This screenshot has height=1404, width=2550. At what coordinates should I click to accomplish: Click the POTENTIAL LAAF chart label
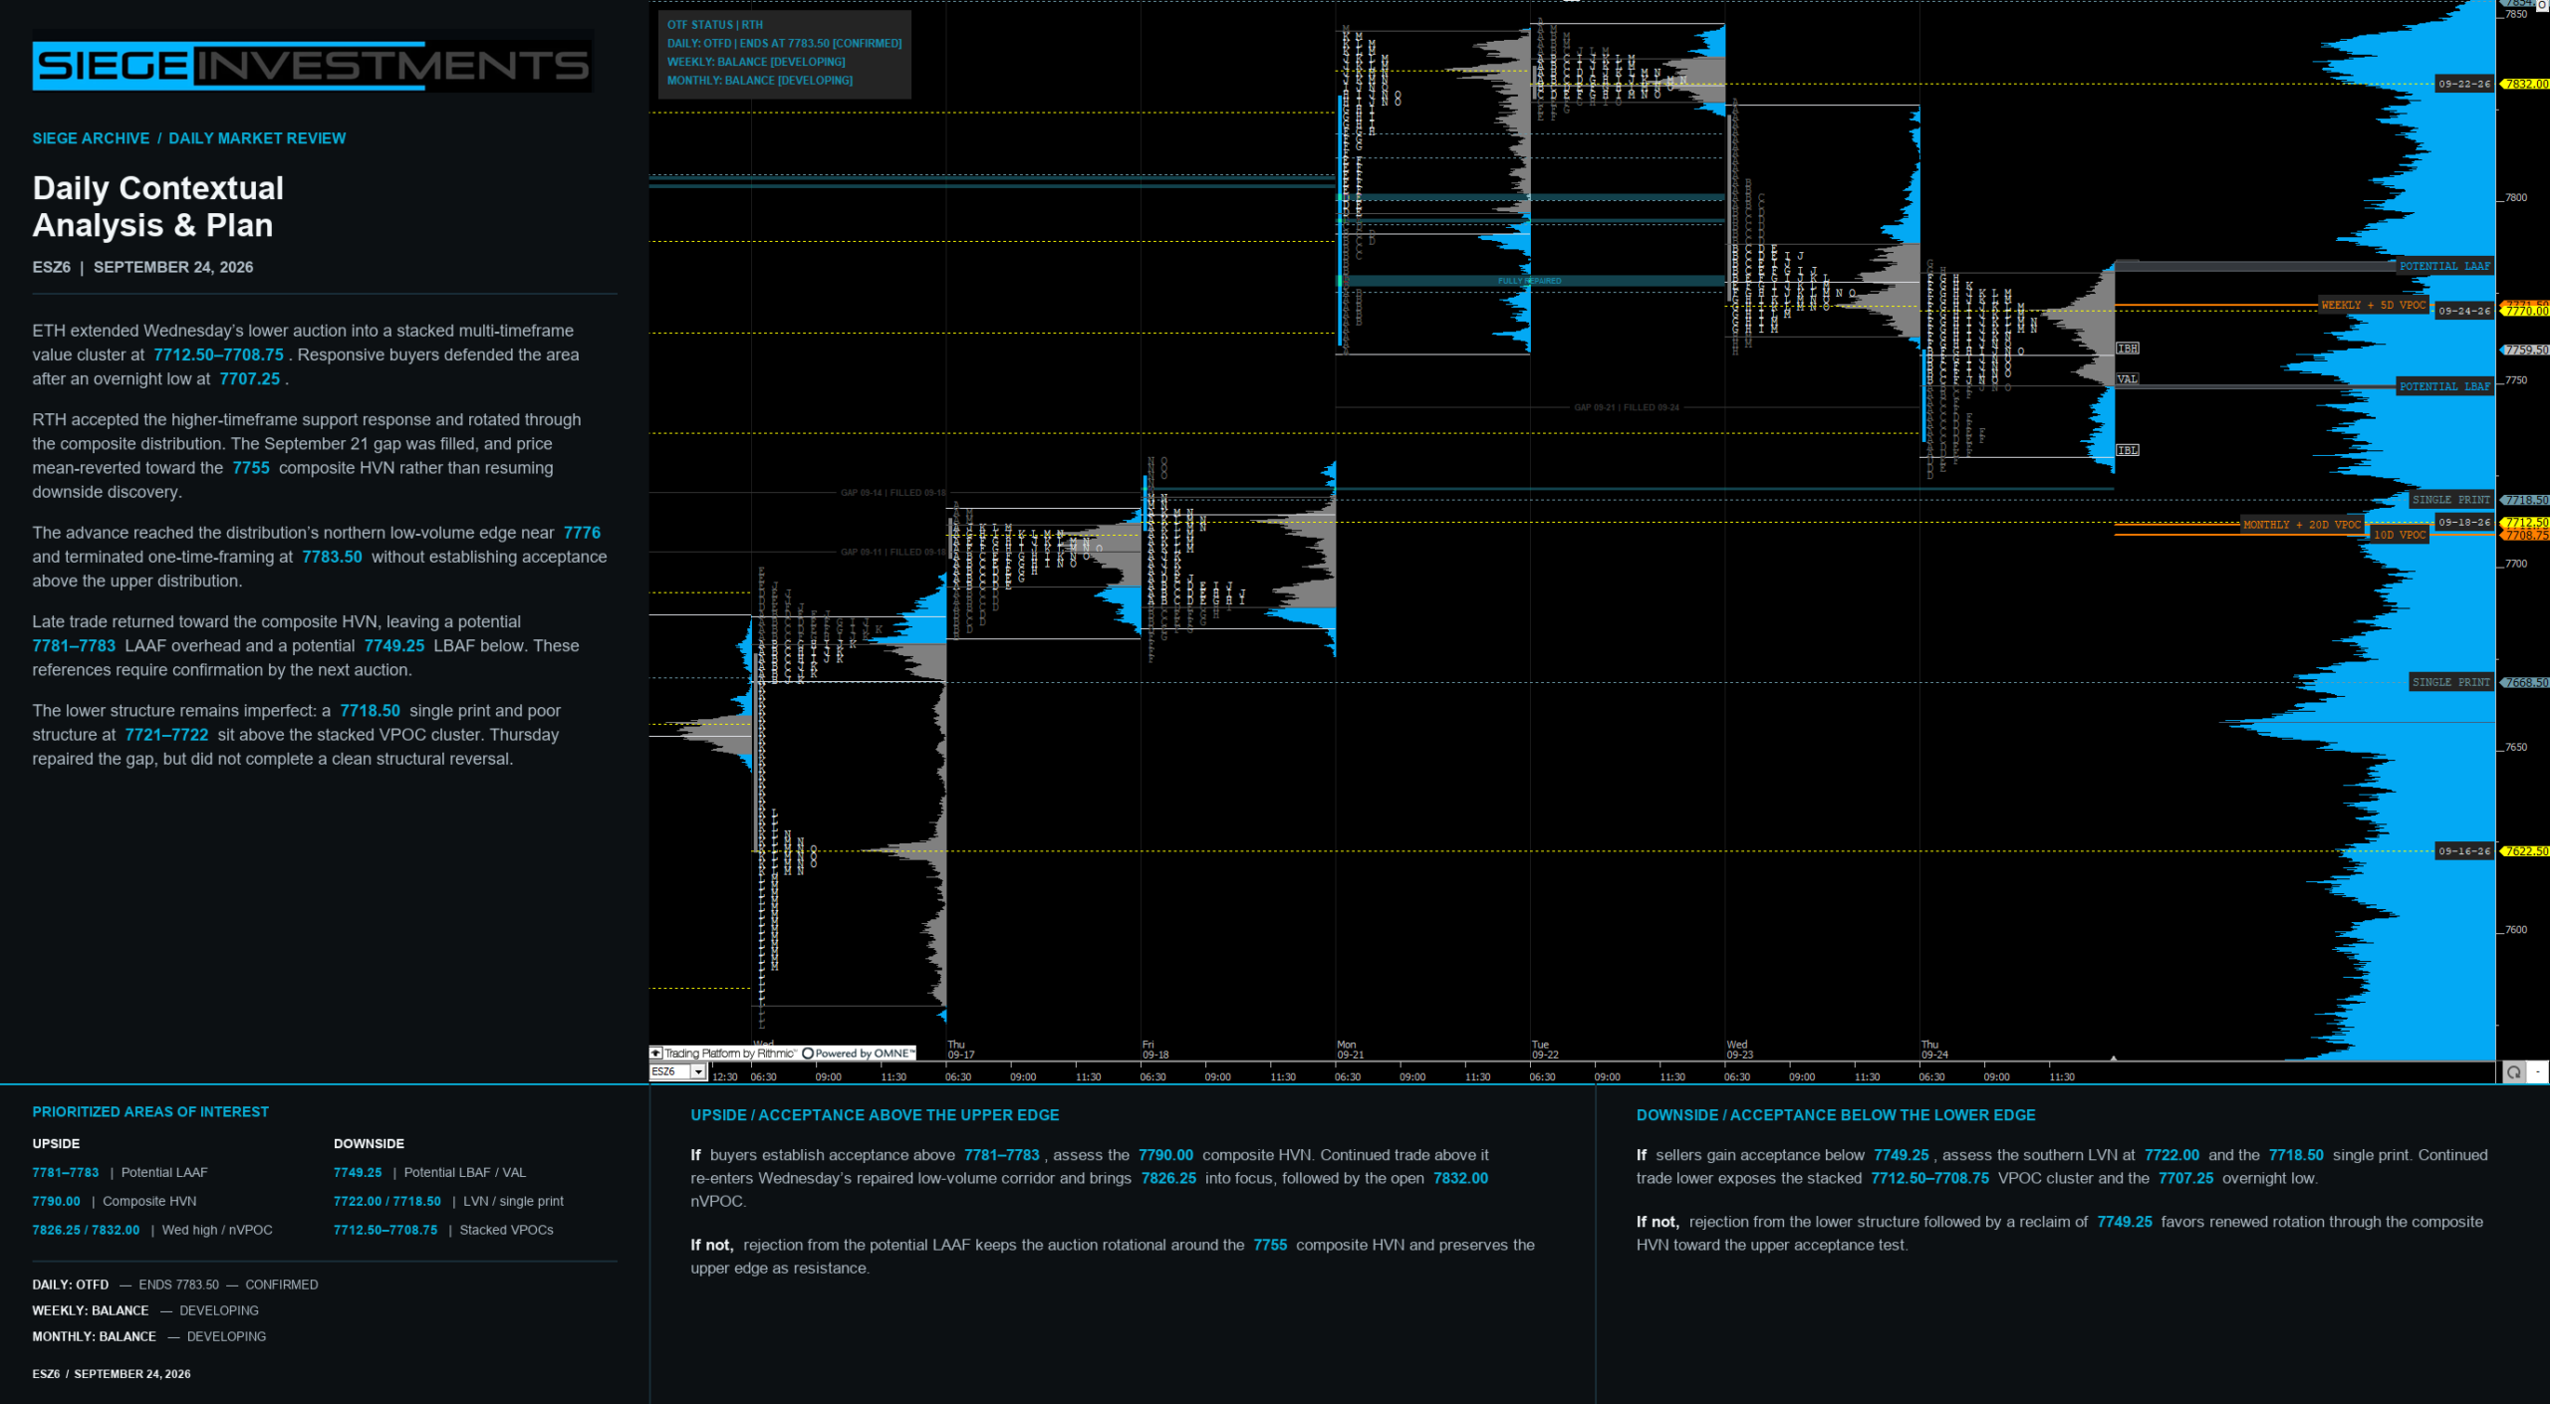[x=2444, y=267]
